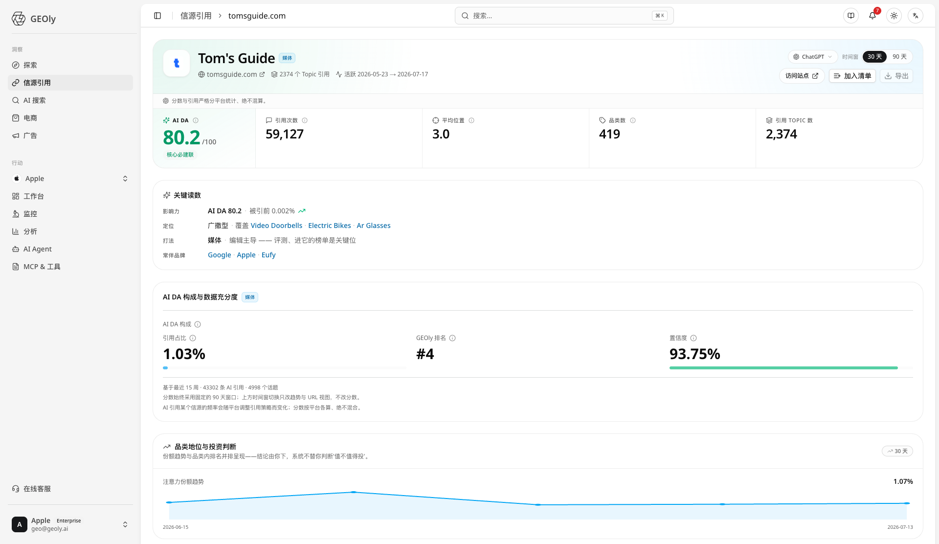
Task: Click the 加入清单 button
Action: pos(852,76)
